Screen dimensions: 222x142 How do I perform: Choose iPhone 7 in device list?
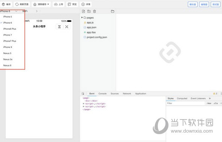pyautogui.click(x=7, y=35)
